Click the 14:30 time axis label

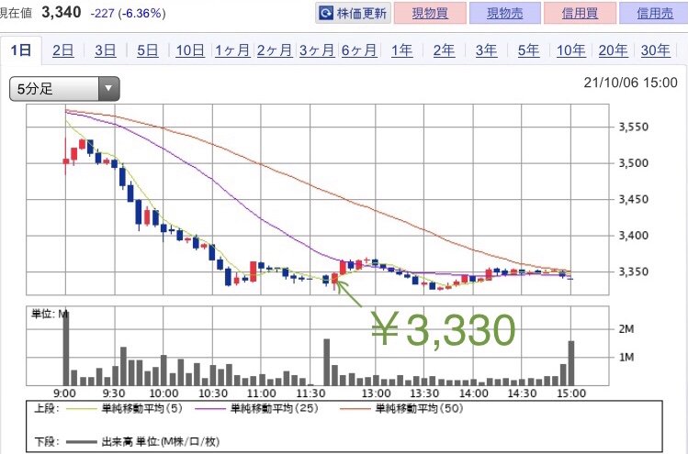[522, 393]
